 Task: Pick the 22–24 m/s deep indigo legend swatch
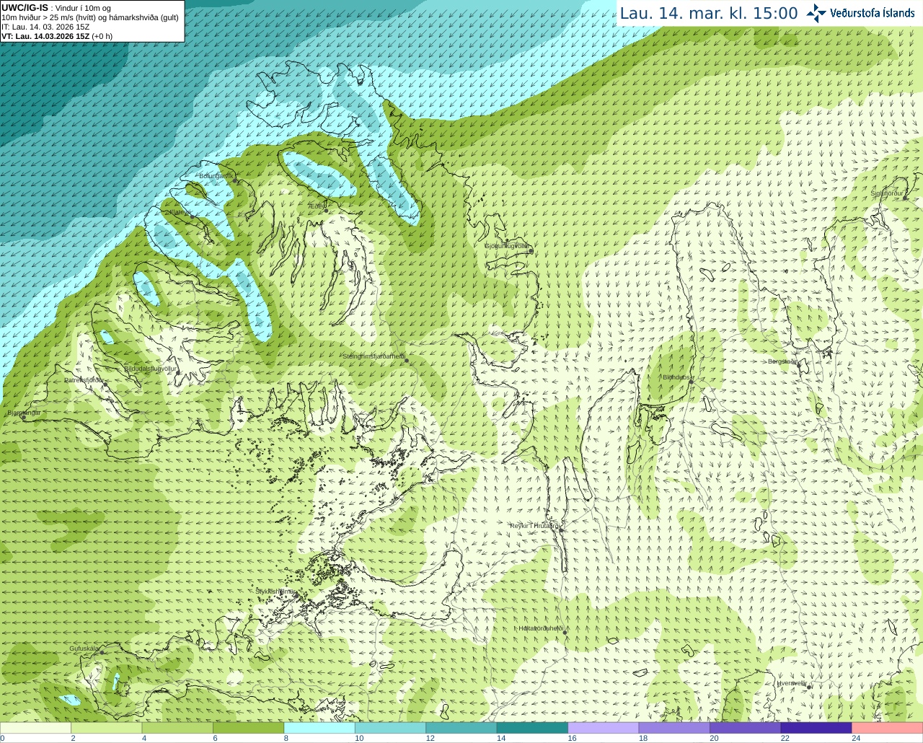[x=816, y=728]
